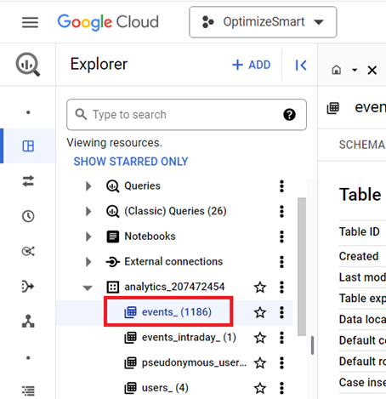Viewport: 386px width, 399px height.
Task: Expand the External connections node
Action: tap(88, 262)
